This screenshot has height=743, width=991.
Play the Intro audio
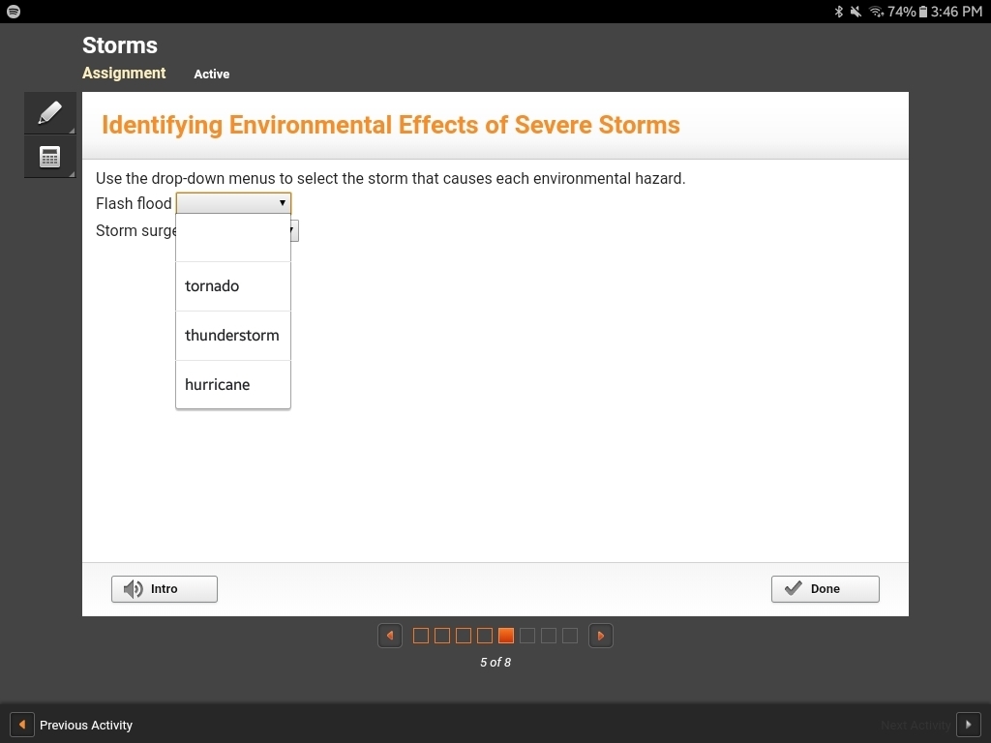[x=165, y=589]
